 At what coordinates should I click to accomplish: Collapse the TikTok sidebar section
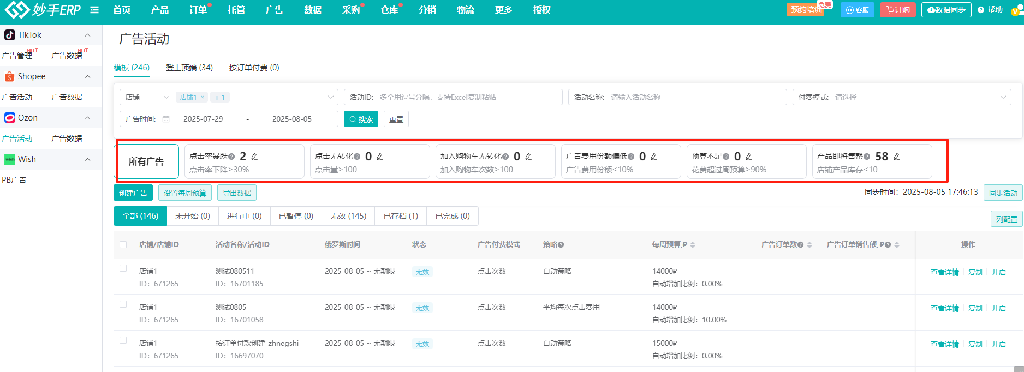[87, 35]
